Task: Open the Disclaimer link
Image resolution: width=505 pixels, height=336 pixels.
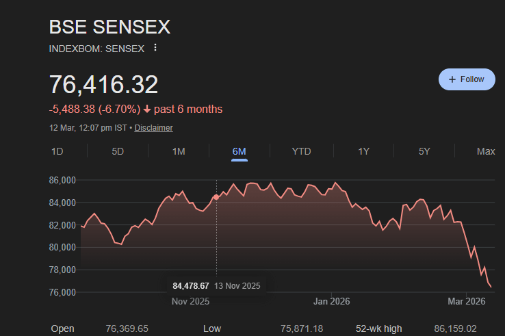Action: 153,128
